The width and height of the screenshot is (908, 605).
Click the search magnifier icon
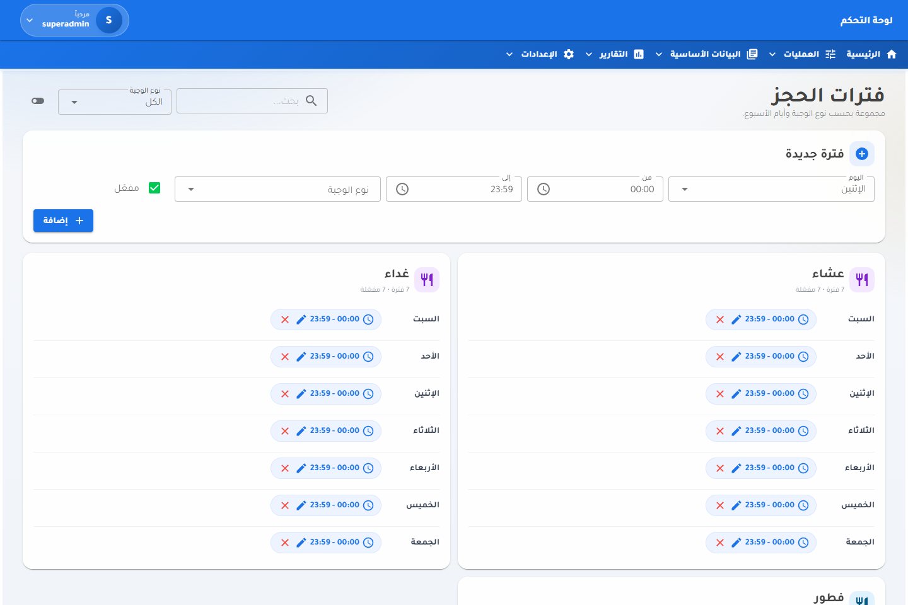pos(311,101)
